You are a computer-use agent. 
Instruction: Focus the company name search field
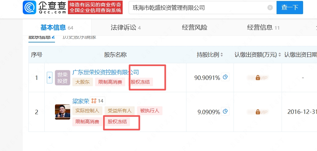click(x=203, y=8)
